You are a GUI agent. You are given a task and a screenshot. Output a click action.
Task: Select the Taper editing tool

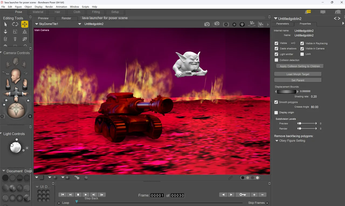(x=15, y=39)
